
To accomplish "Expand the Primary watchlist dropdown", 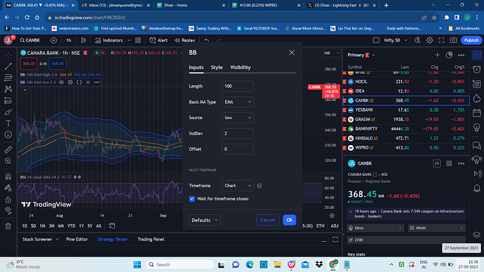I will coord(373,55).
